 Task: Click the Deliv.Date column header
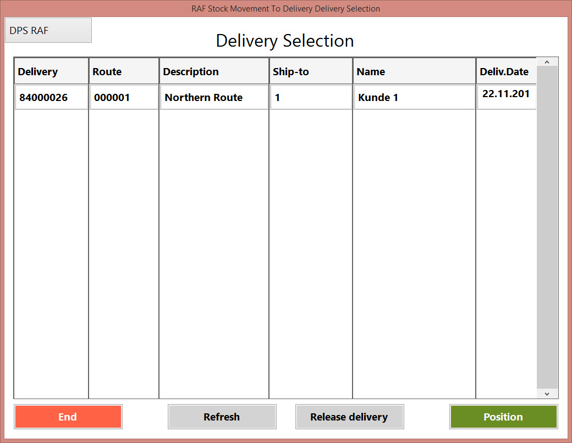click(506, 71)
